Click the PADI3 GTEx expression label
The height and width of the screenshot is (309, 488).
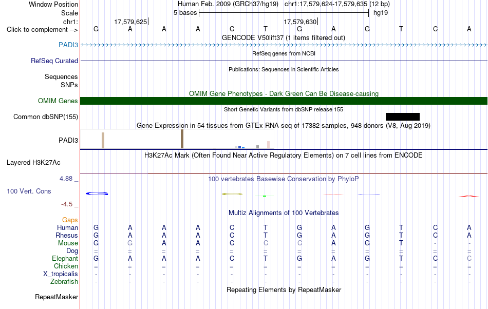(x=68, y=140)
